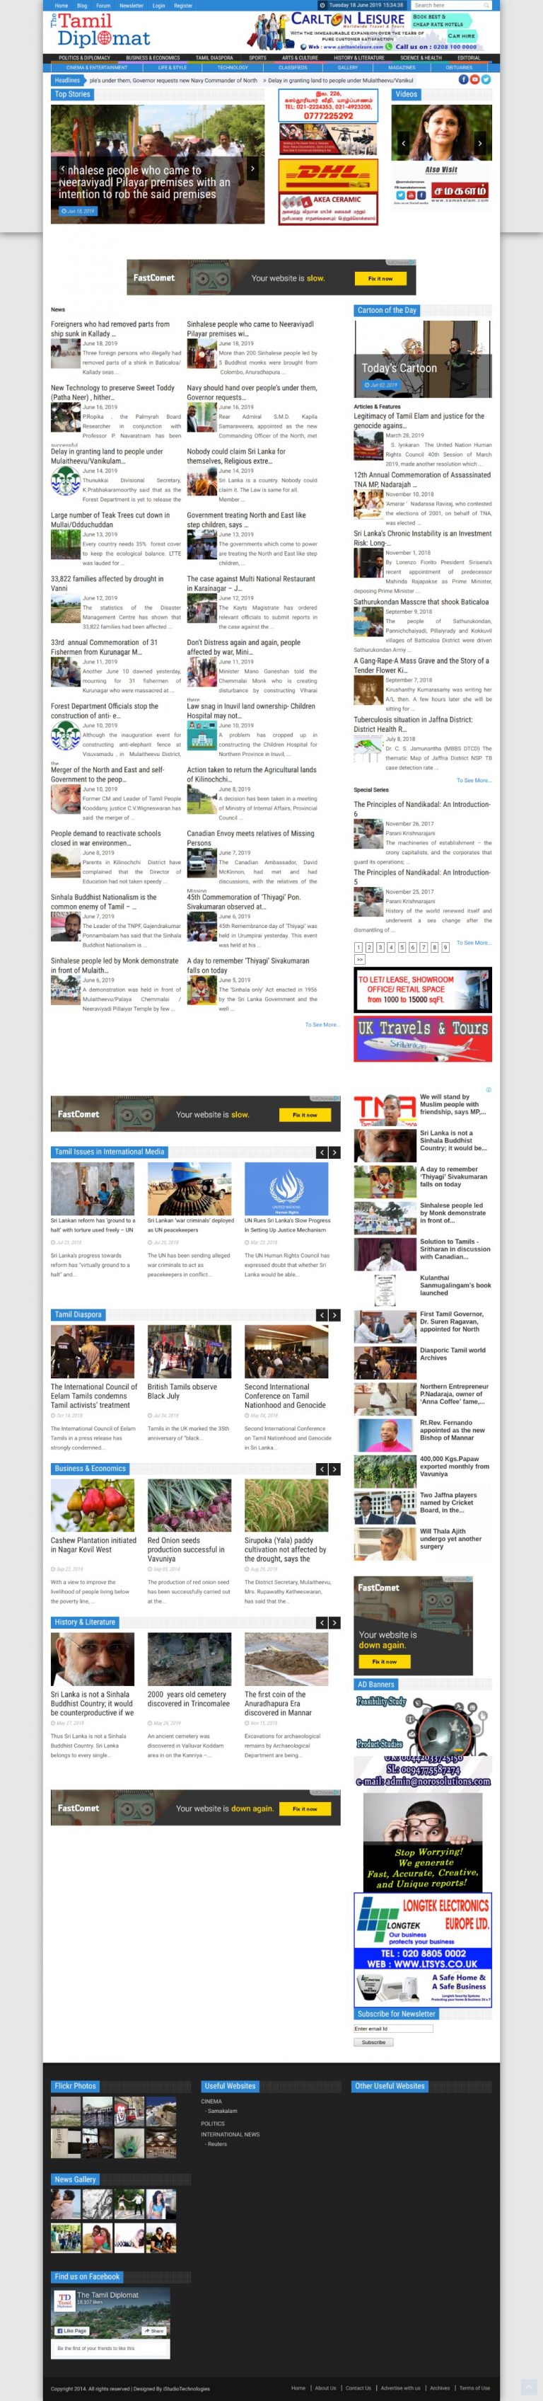Open Will Thala Ajith undergo surgery story
Image resolution: width=543 pixels, height=2401 pixels.
coord(451,1538)
